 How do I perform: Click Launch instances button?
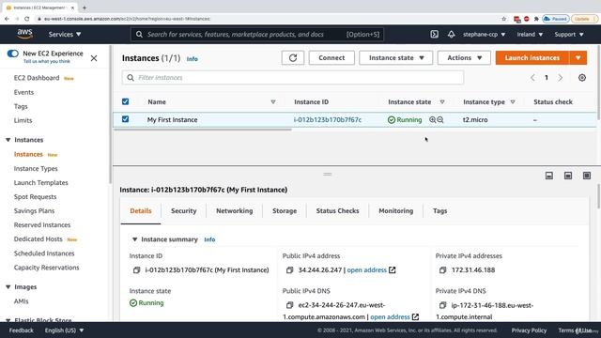(x=532, y=58)
